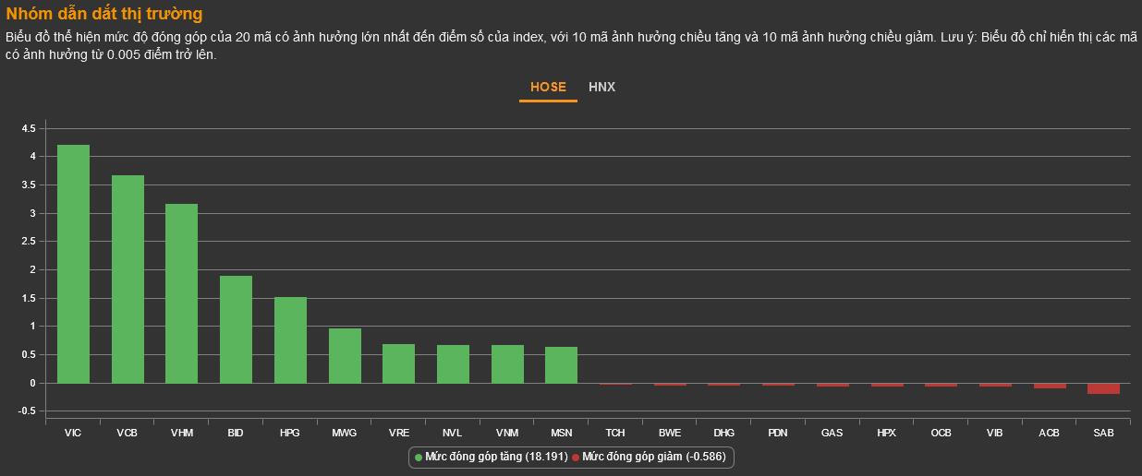1142x476 pixels.
Task: Click the GAS axis label
Action: coord(832,433)
